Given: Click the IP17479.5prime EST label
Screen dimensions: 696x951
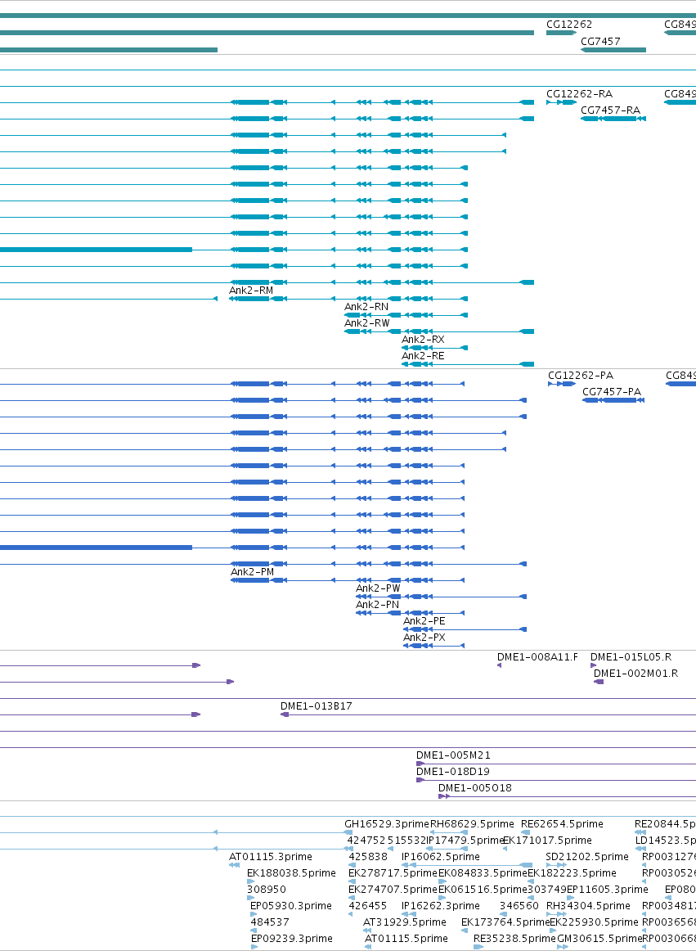Looking at the screenshot, I should [x=465, y=840].
